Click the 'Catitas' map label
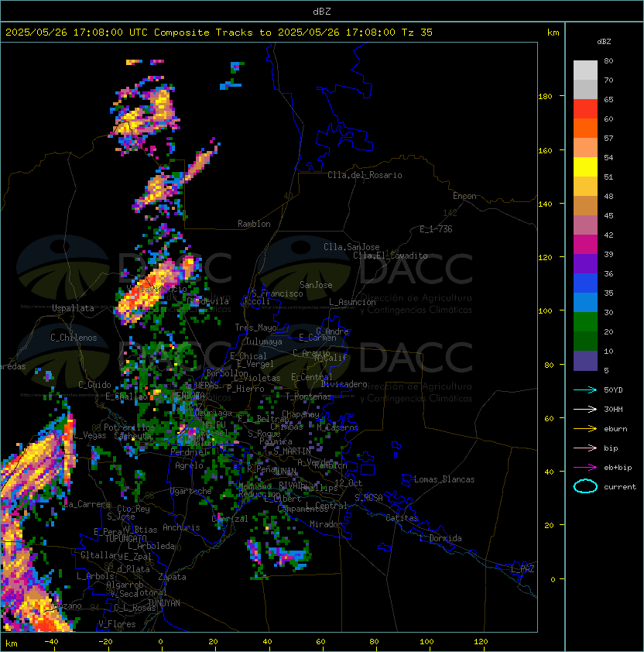 402,518
